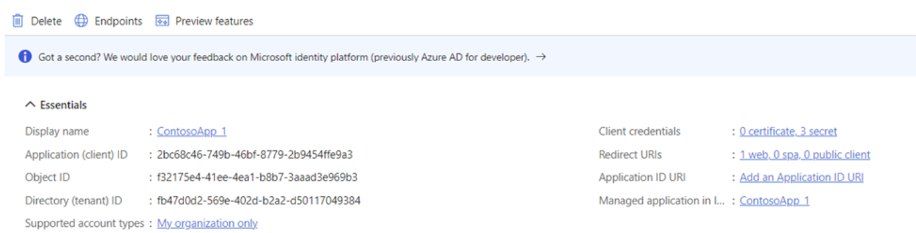Open the managed application ContosoApp_1 link

click(775, 201)
